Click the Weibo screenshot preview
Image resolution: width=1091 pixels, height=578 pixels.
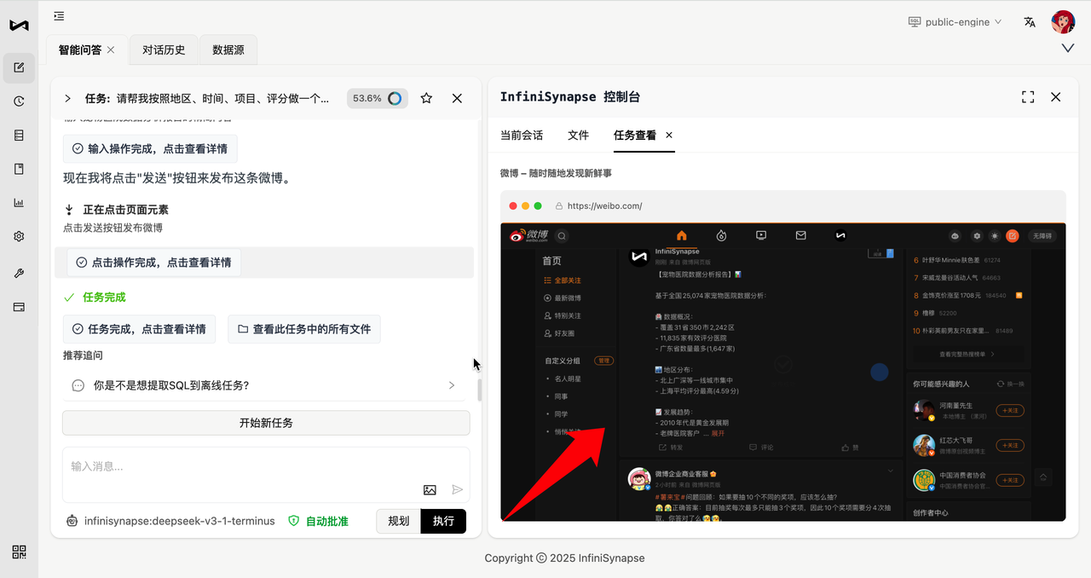click(x=782, y=372)
